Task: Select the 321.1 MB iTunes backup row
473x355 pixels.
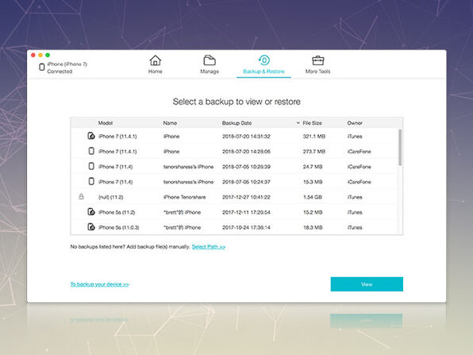Action: (x=235, y=136)
